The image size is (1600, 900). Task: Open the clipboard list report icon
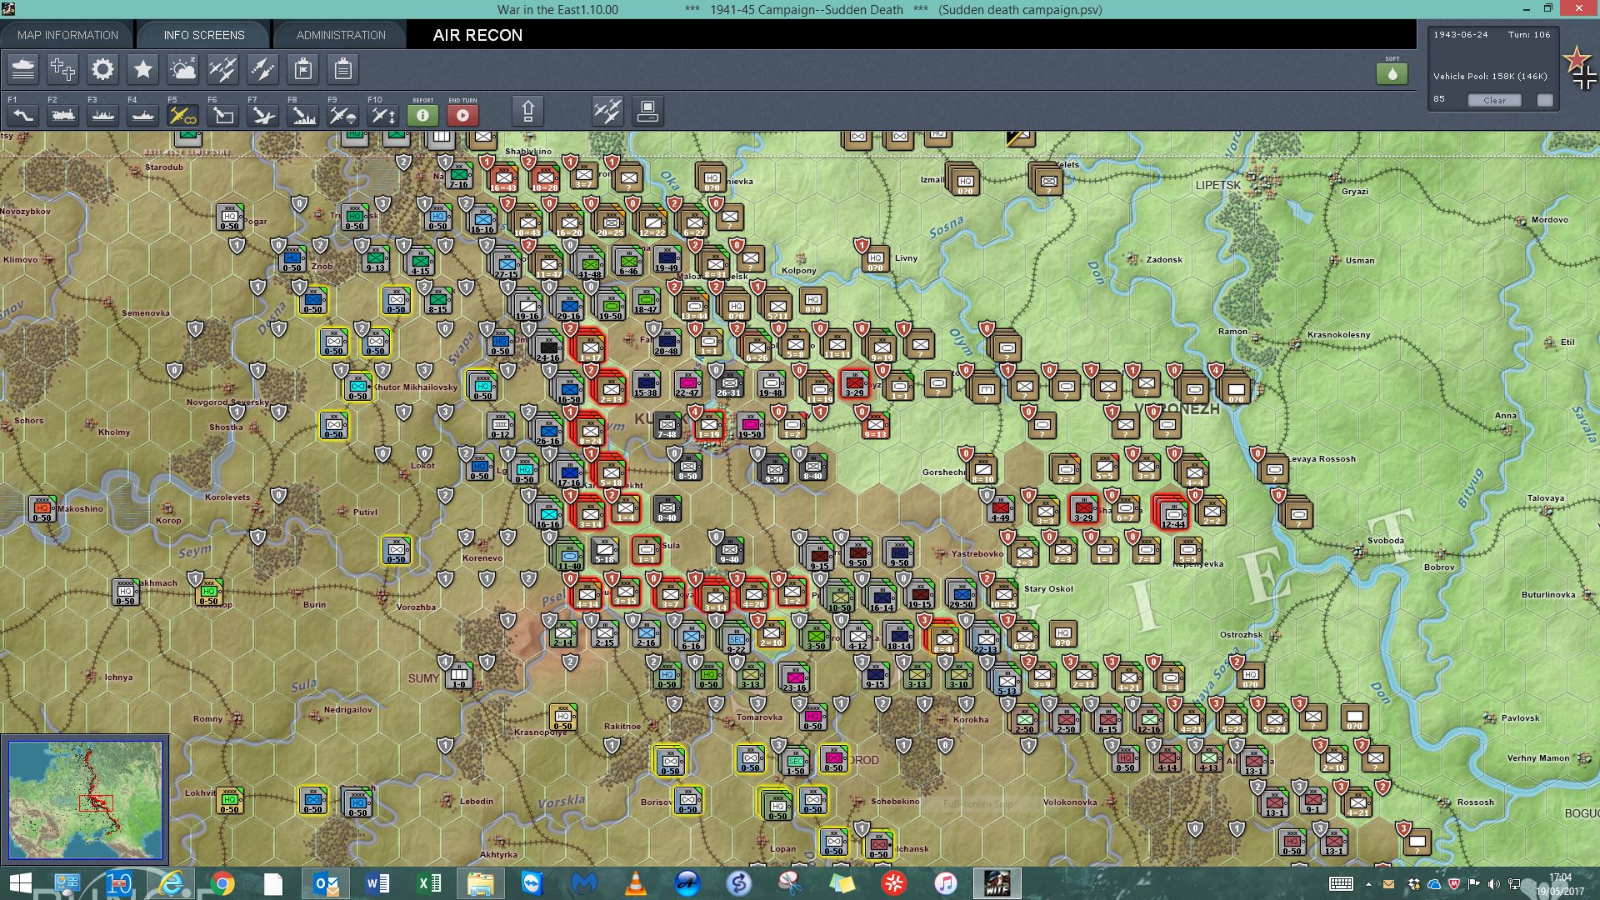coord(342,69)
